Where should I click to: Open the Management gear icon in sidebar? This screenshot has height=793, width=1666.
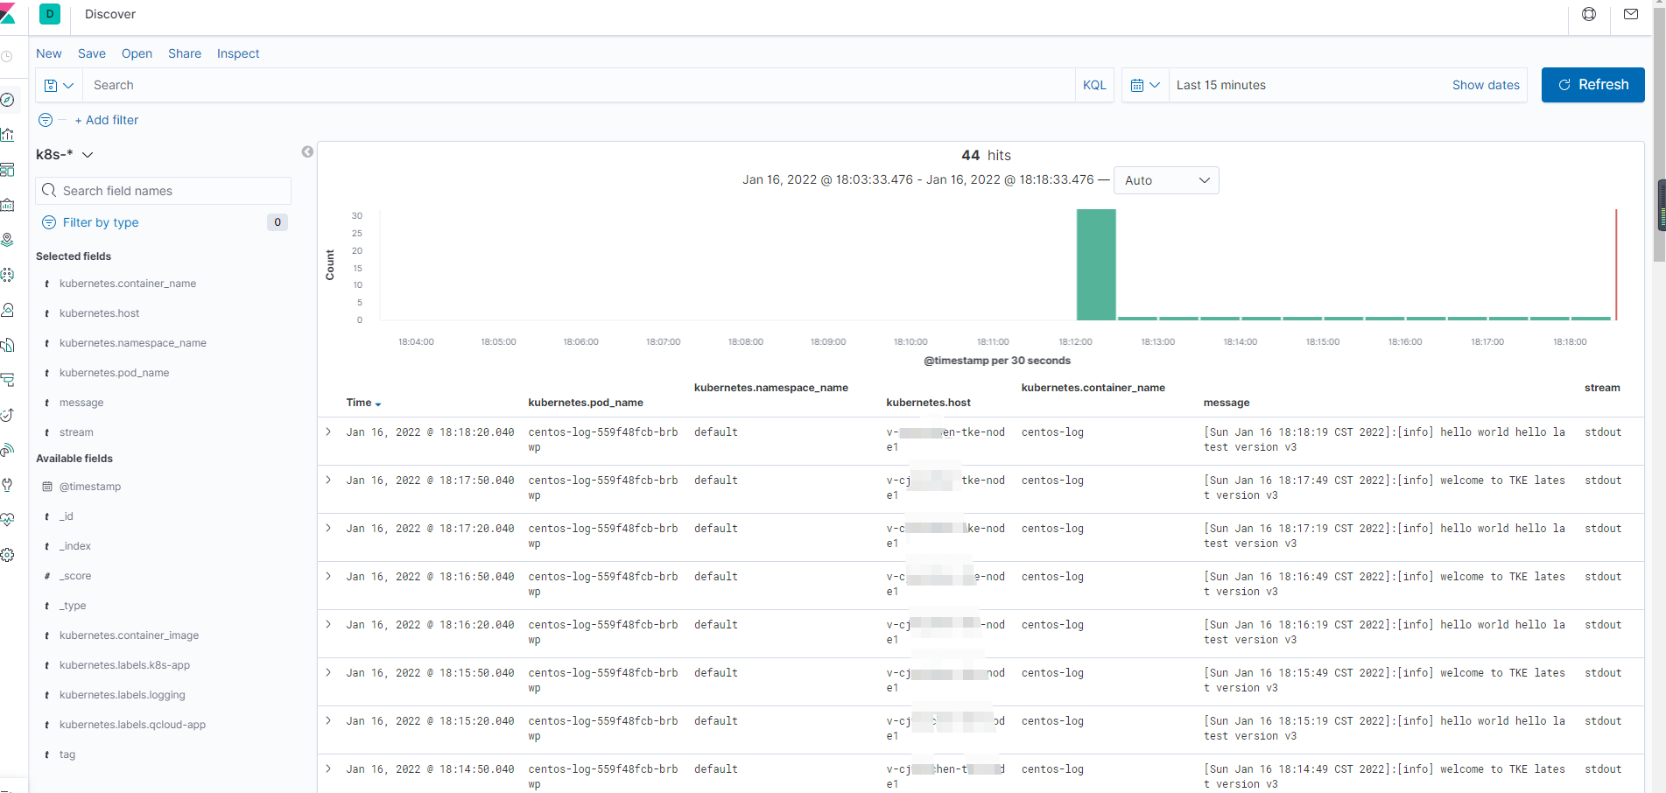[8, 555]
